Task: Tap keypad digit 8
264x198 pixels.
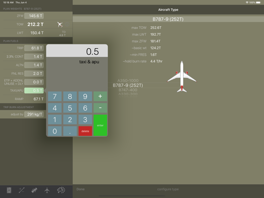Action: [x=70, y=96]
